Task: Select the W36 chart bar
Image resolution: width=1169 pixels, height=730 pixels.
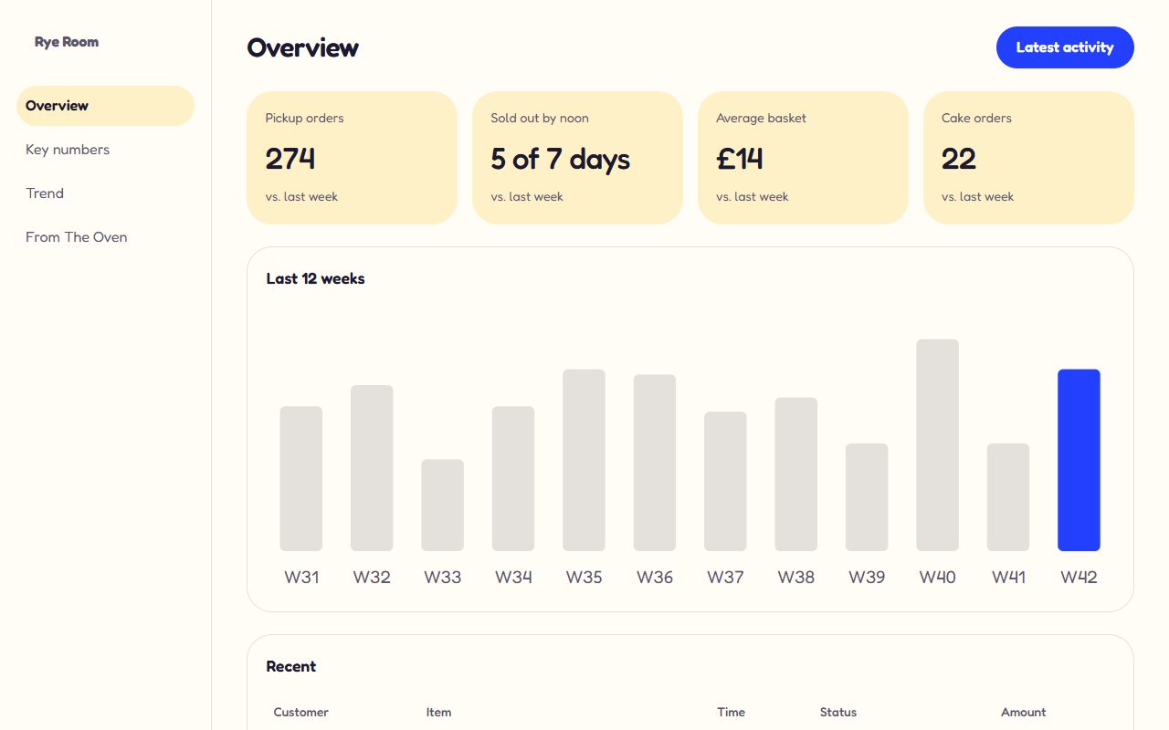Action: (655, 463)
